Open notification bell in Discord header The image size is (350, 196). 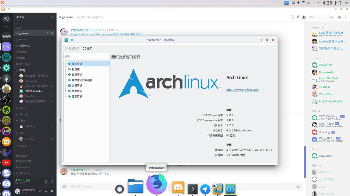(x=292, y=17)
